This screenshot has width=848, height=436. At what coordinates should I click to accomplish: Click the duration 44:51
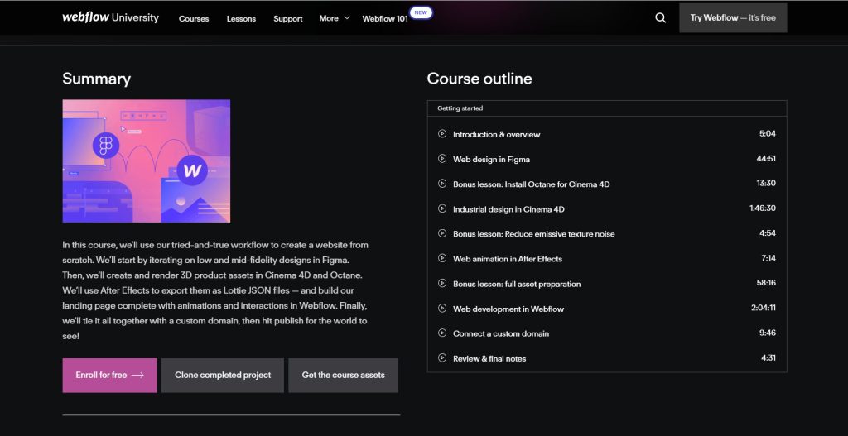click(766, 158)
